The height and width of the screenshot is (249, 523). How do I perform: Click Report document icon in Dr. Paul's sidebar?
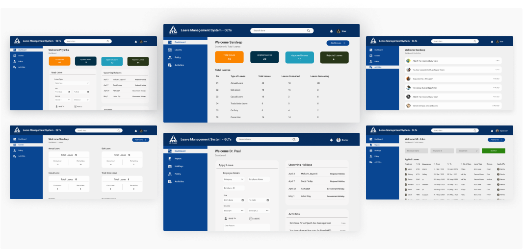pos(169,159)
